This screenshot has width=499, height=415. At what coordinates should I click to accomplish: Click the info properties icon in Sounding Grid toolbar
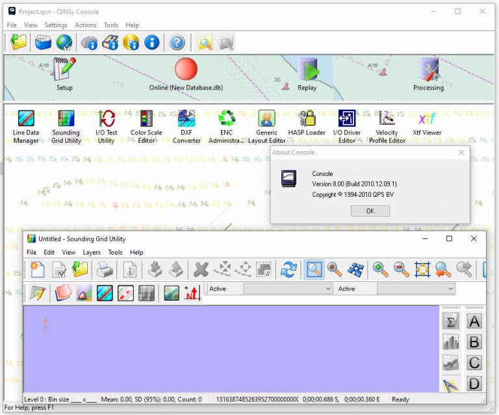tap(130, 270)
